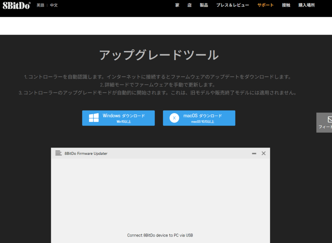Click the macOS X circle icon
The height and width of the screenshot is (243, 332).
(x=174, y=118)
